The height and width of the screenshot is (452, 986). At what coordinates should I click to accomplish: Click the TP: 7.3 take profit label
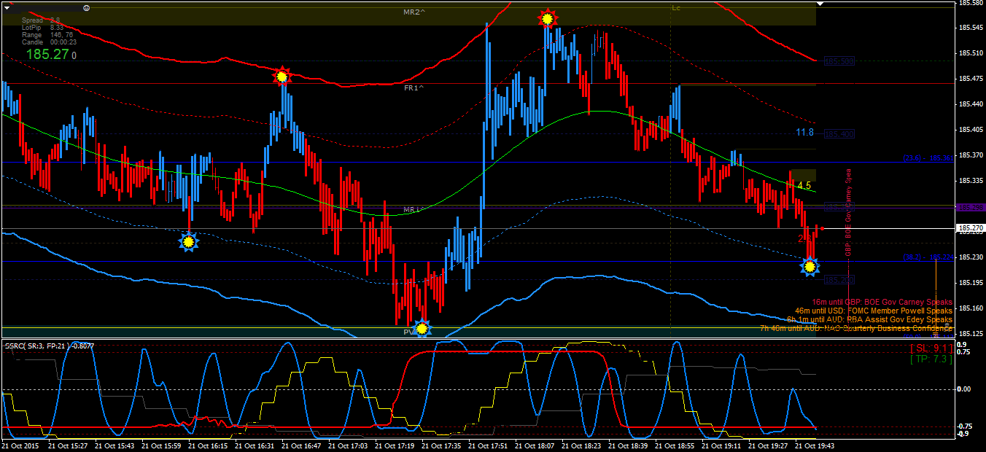point(931,359)
